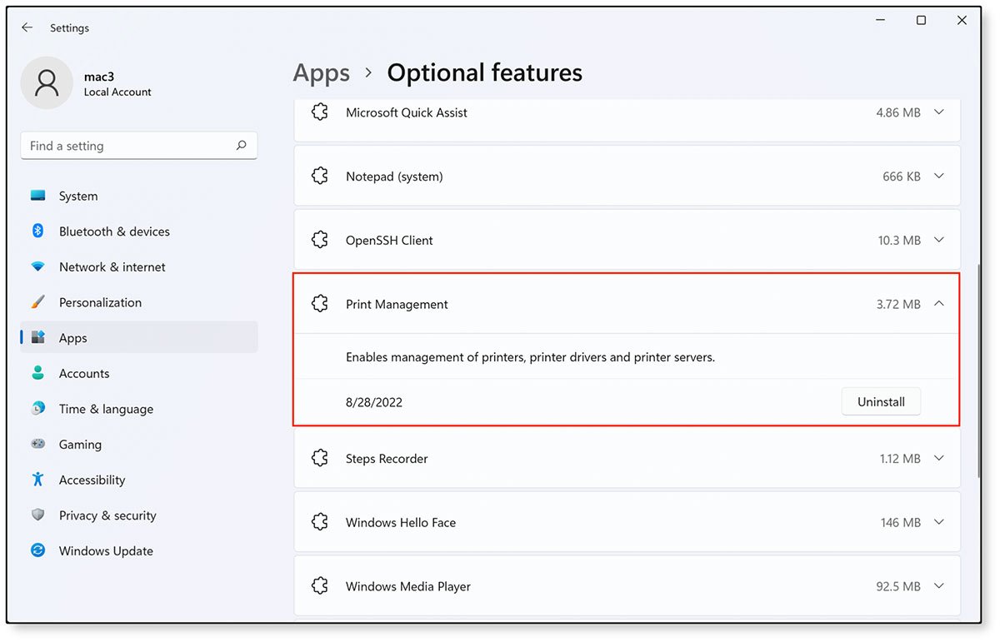Click the back arrow in Settings header
The image size is (1000, 642).
tap(27, 27)
